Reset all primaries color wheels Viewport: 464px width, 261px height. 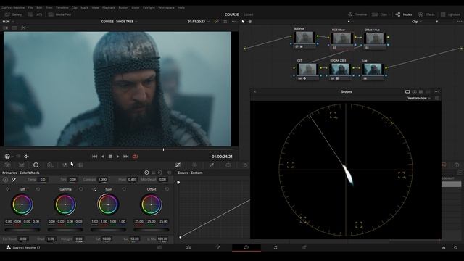(x=169, y=173)
